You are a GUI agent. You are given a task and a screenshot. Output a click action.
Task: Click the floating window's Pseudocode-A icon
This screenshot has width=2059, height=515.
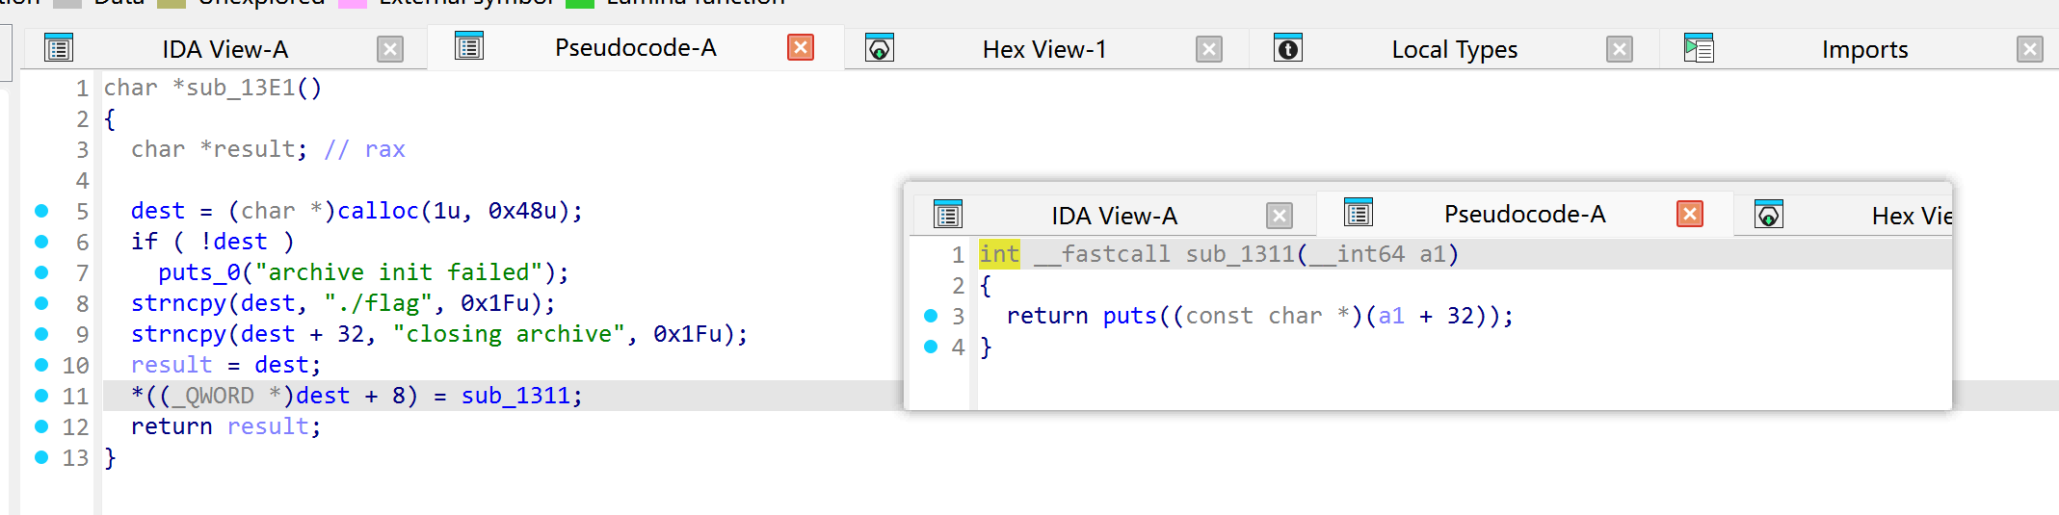click(x=1359, y=213)
